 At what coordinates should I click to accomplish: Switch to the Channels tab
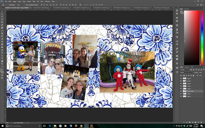click(x=187, y=67)
